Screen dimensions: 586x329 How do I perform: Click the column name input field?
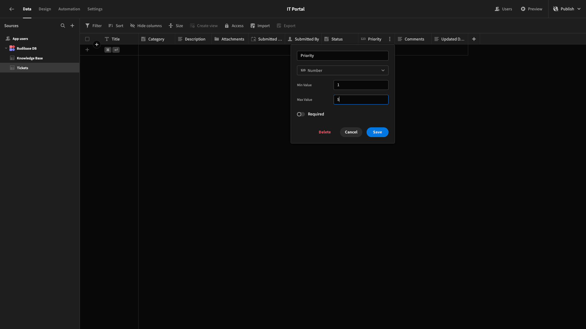pos(342,56)
